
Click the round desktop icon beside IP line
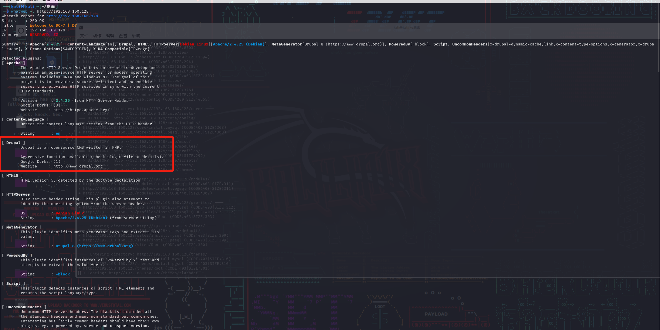21,31
